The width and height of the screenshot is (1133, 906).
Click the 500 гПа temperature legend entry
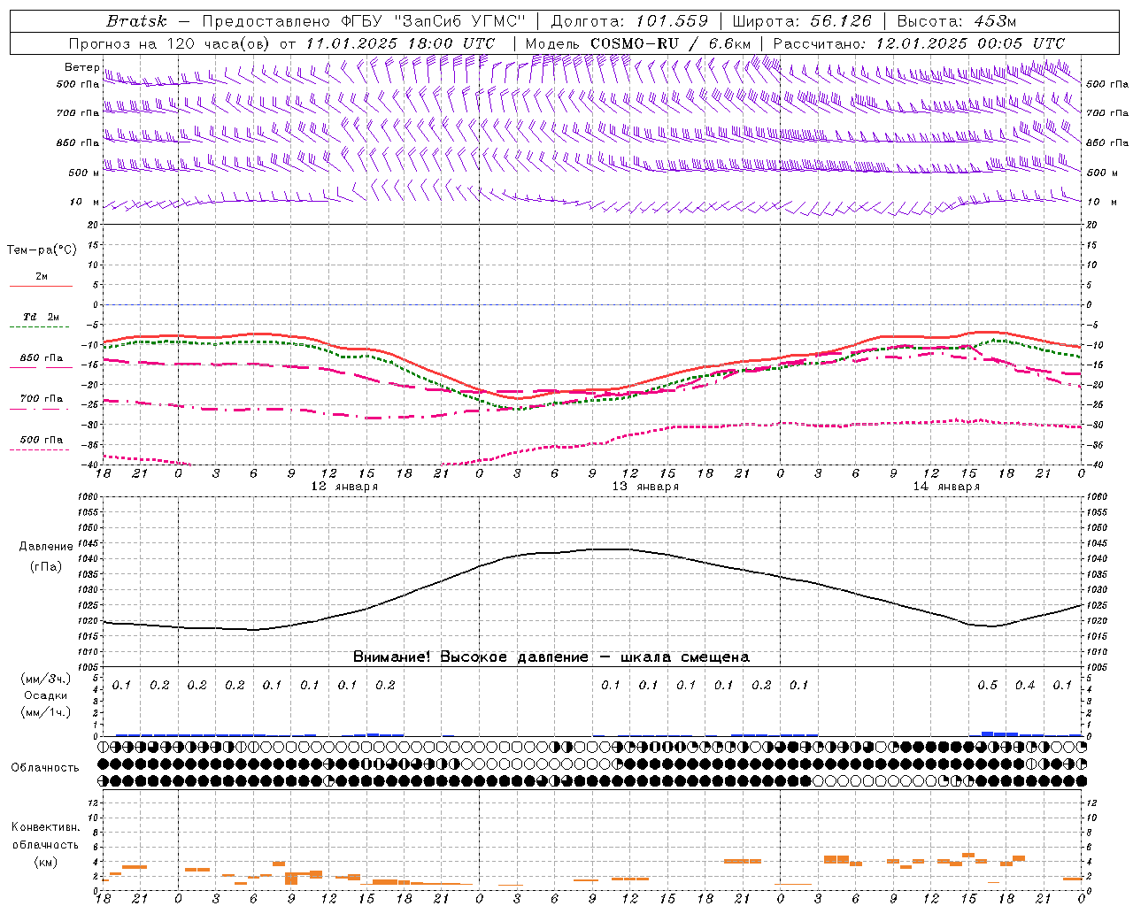(42, 440)
